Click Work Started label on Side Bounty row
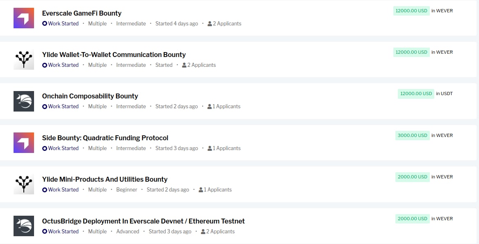Image resolution: width=479 pixels, height=244 pixels. [x=63, y=148]
